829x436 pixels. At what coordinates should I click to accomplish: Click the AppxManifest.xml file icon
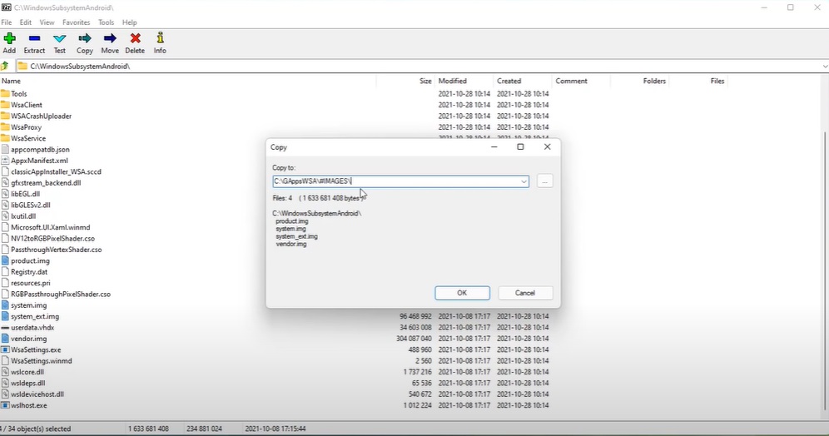5,160
